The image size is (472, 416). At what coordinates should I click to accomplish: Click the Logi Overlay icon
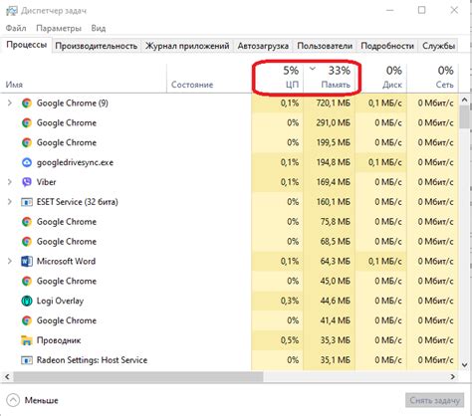point(27,301)
